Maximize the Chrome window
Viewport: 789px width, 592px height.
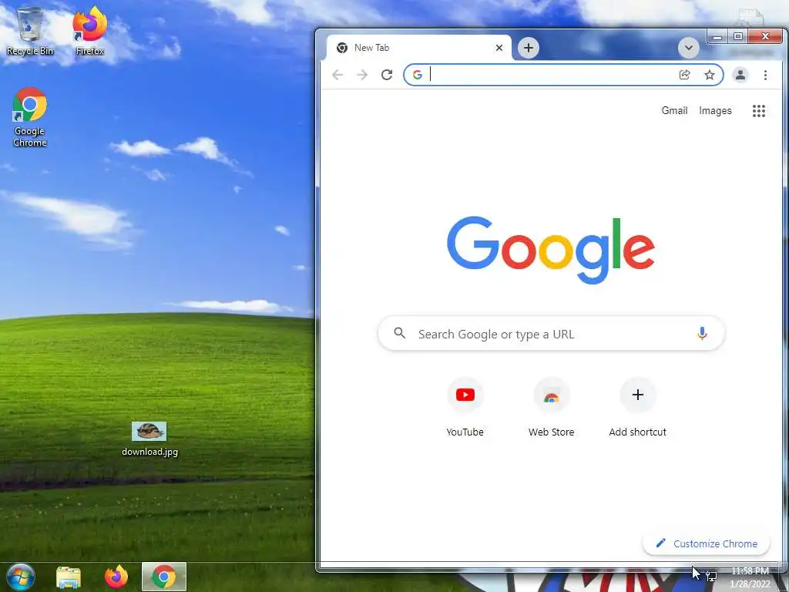click(737, 36)
